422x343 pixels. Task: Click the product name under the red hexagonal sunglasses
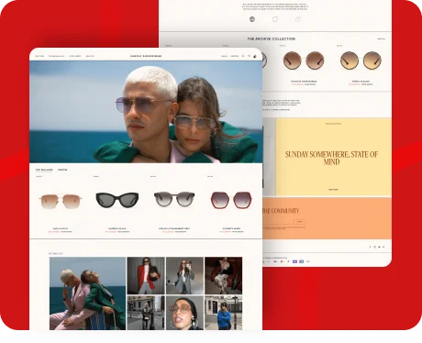coord(231,228)
